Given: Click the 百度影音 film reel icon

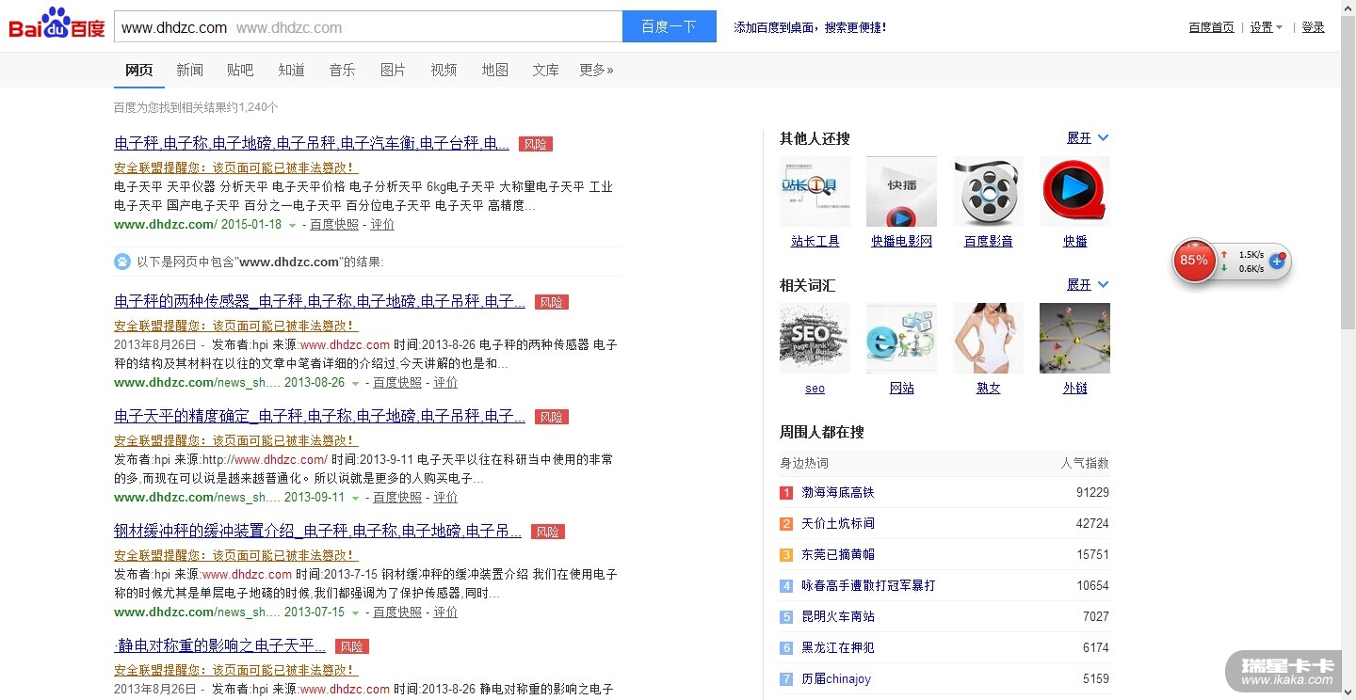Looking at the screenshot, I should (x=988, y=192).
